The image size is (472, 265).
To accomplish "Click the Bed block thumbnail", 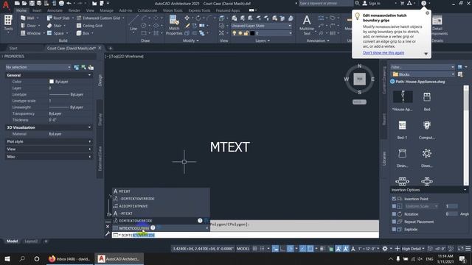I will (427, 97).
